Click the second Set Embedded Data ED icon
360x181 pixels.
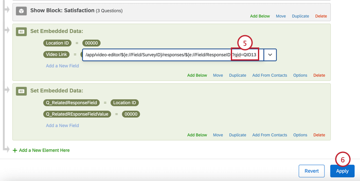(x=21, y=91)
